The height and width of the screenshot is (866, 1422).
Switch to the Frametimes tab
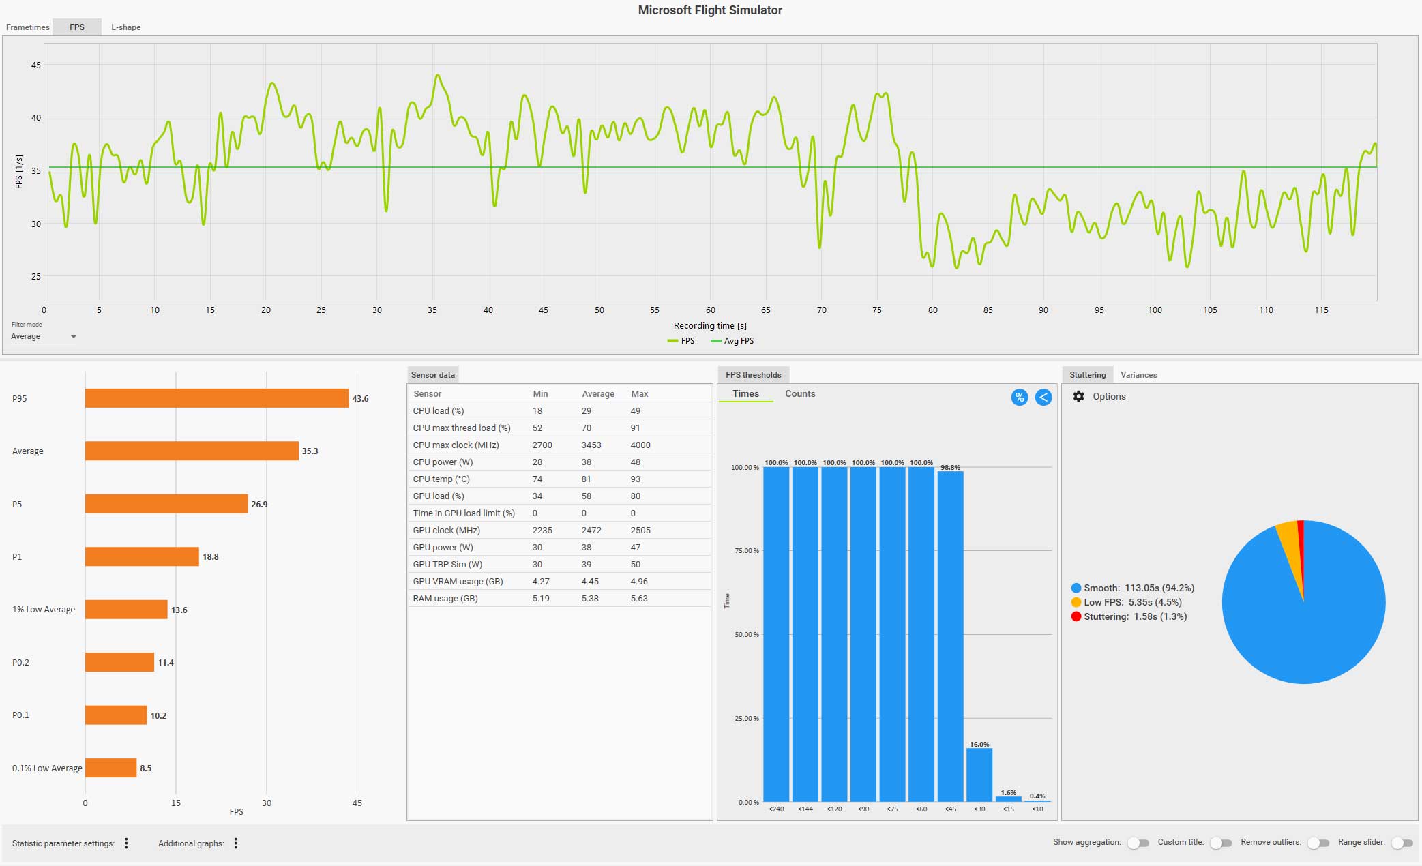click(x=28, y=27)
